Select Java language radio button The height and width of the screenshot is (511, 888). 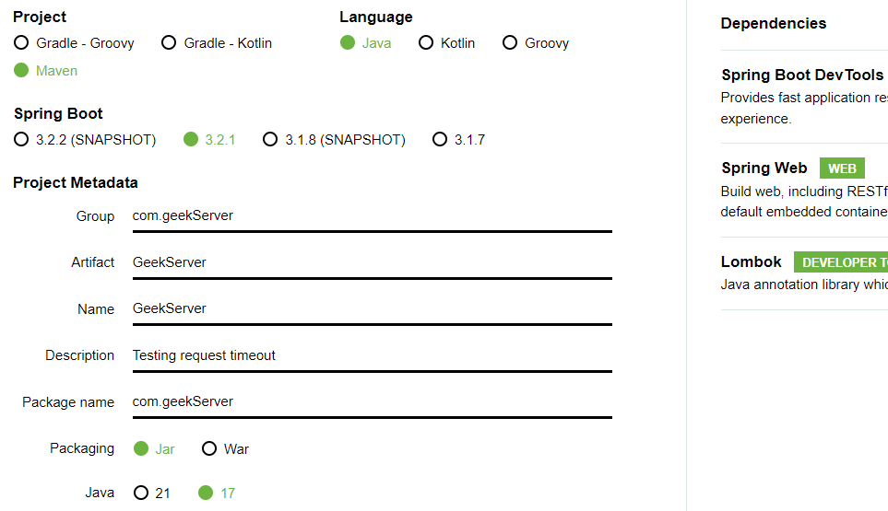[x=348, y=43]
